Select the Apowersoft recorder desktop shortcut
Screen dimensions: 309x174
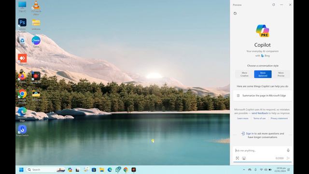coord(36,77)
